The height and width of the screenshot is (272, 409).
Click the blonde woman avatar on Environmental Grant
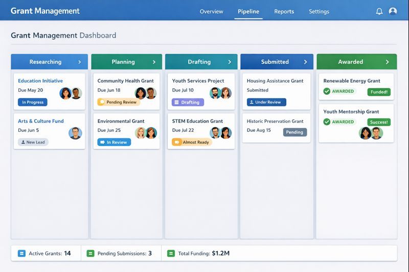[x=140, y=133]
